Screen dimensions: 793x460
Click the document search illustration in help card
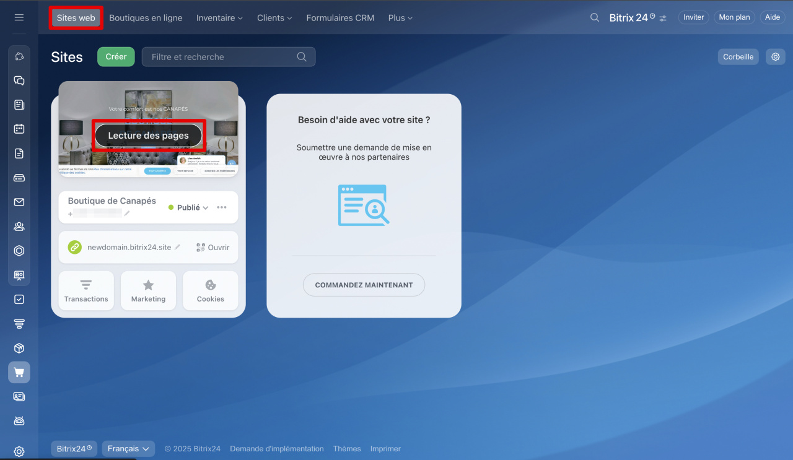click(364, 205)
